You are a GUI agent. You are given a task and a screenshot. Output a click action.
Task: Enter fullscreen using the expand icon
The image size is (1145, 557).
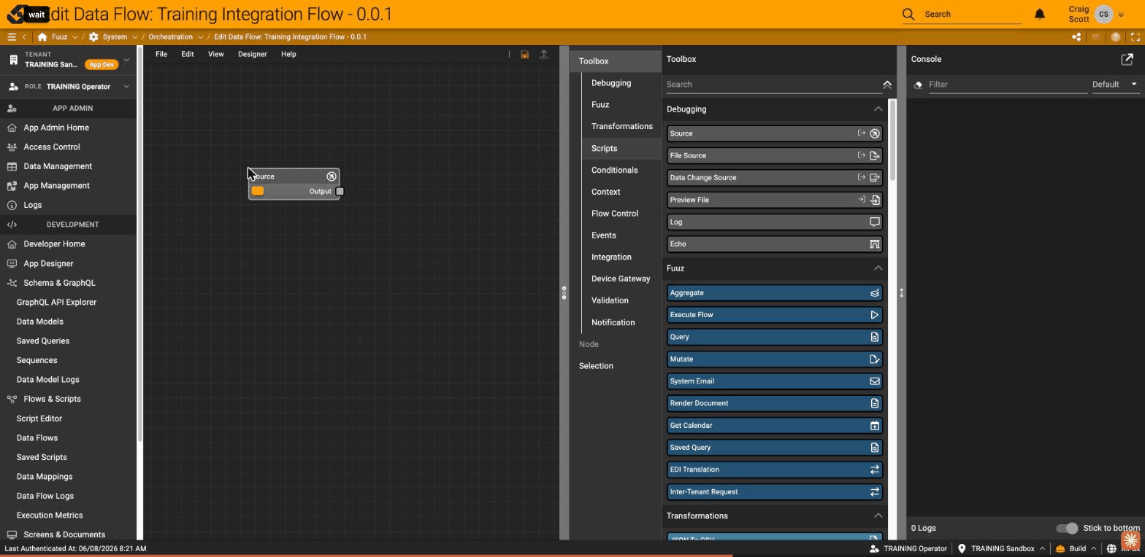[1136, 36]
